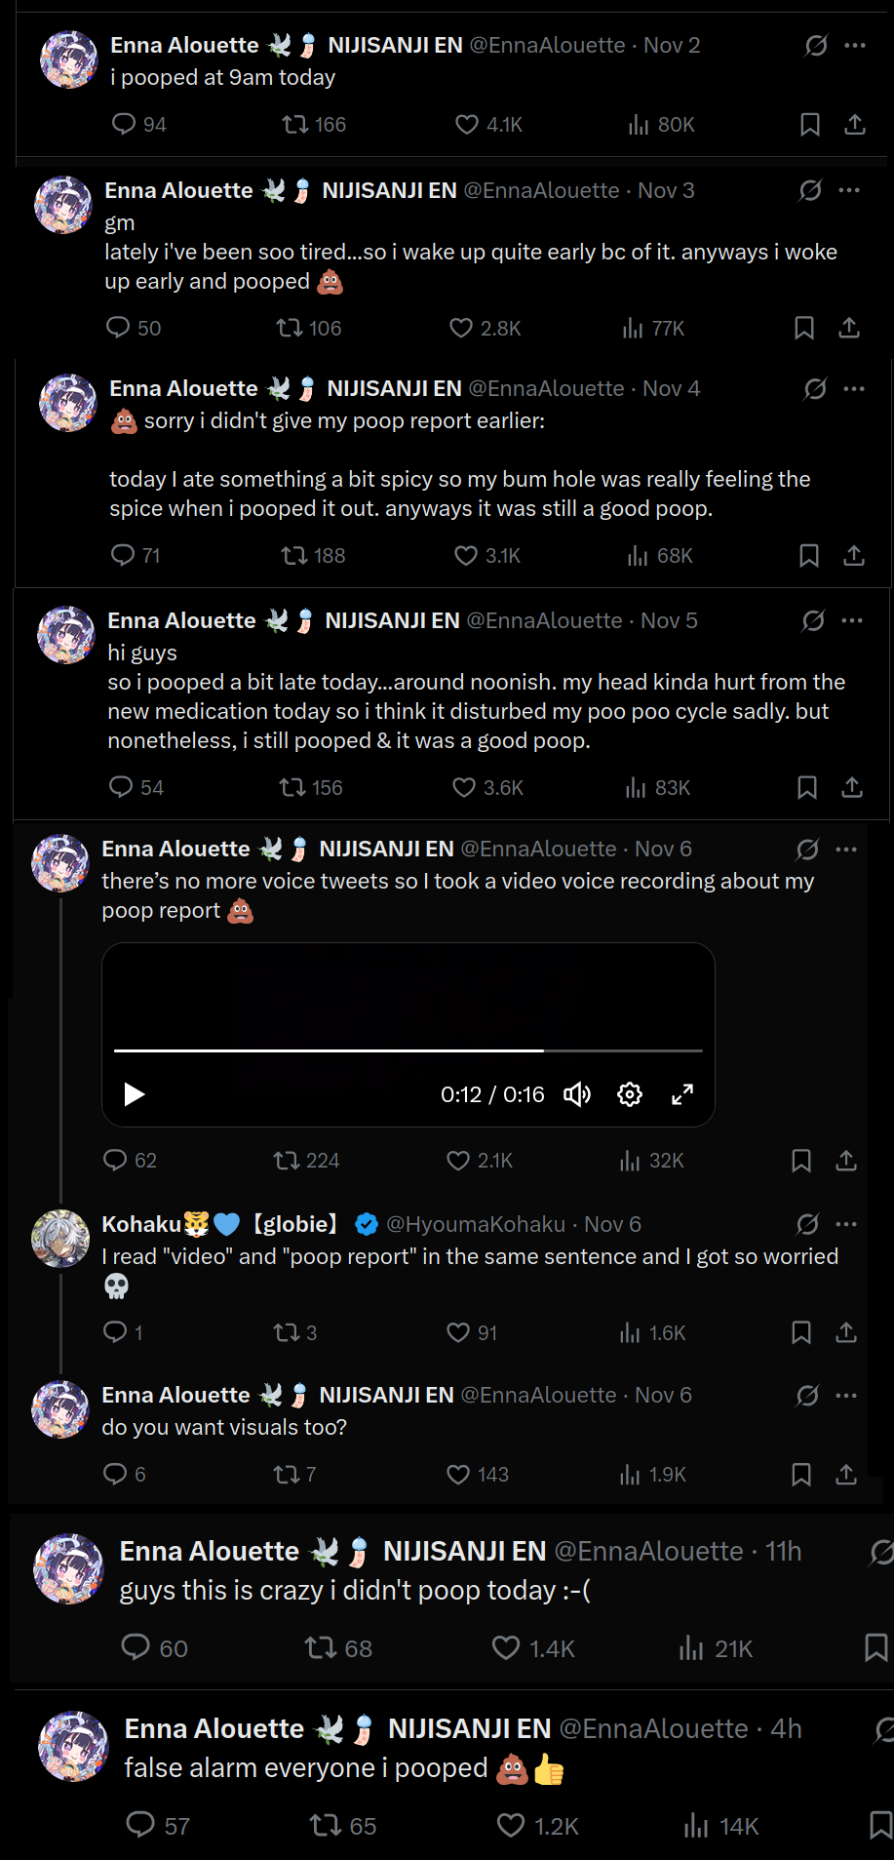Share the Nov 3 tweet
894x1860 pixels.
(849, 328)
